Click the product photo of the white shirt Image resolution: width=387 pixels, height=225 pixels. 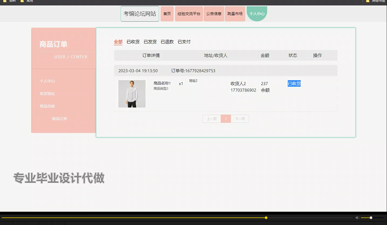[x=132, y=94]
